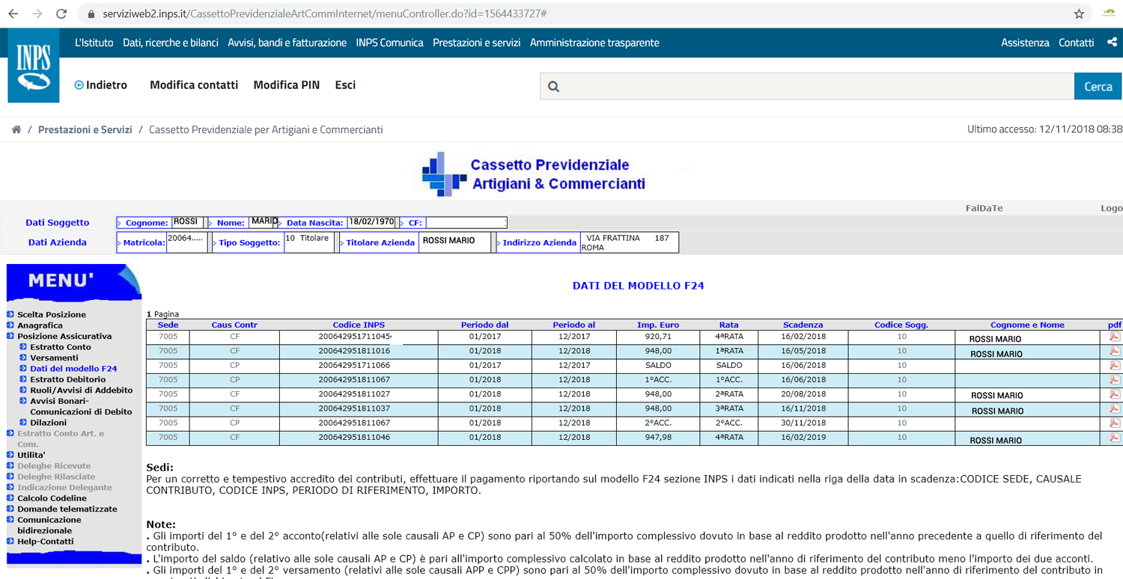The height and width of the screenshot is (579, 1123).
Task: Open the Prestazioni e servizi menu
Action: tap(477, 43)
